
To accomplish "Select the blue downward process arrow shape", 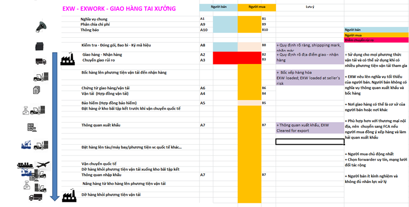I will pos(55,127).
